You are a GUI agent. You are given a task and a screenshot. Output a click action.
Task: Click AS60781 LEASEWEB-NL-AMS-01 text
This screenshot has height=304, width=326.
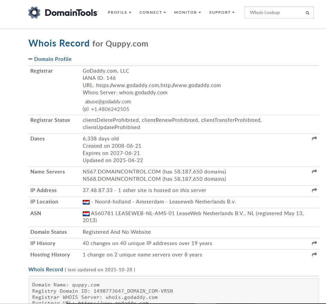click(133, 213)
